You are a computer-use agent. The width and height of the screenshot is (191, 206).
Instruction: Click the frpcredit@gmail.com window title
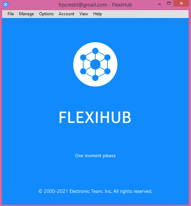[95, 5]
